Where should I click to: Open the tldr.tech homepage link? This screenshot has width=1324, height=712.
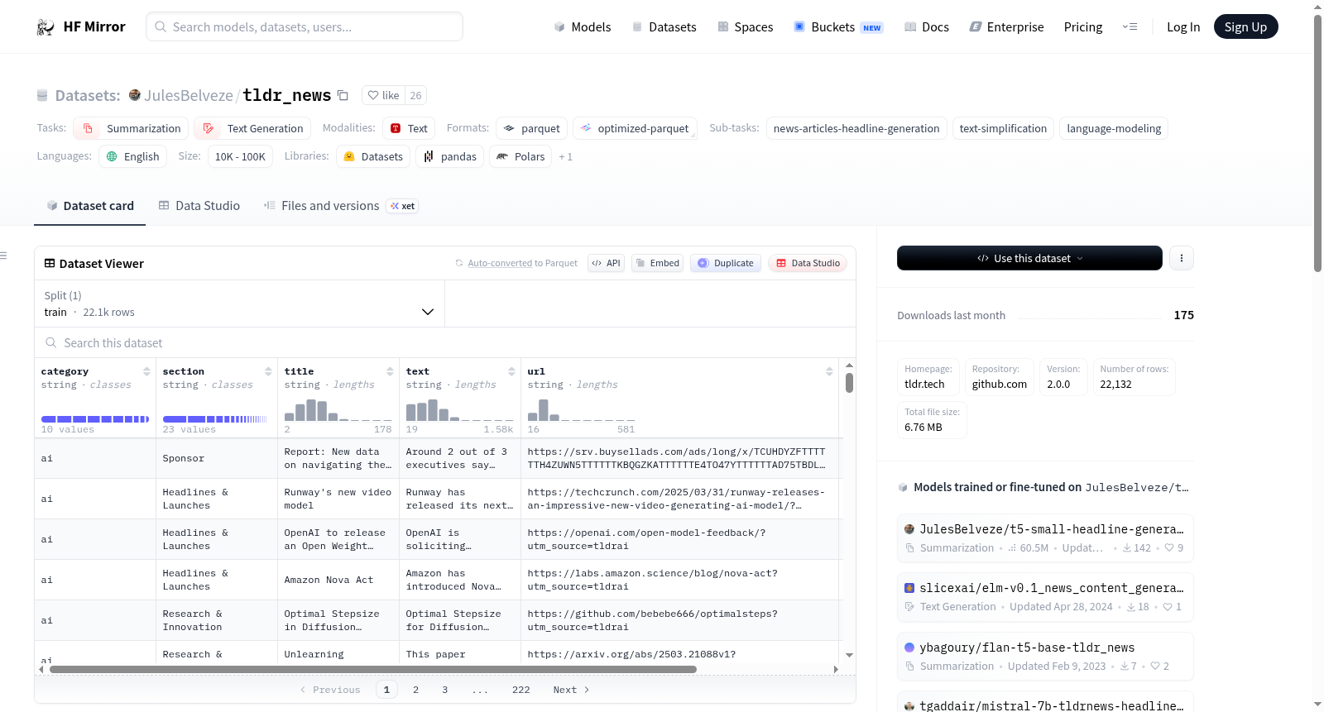[924, 385]
